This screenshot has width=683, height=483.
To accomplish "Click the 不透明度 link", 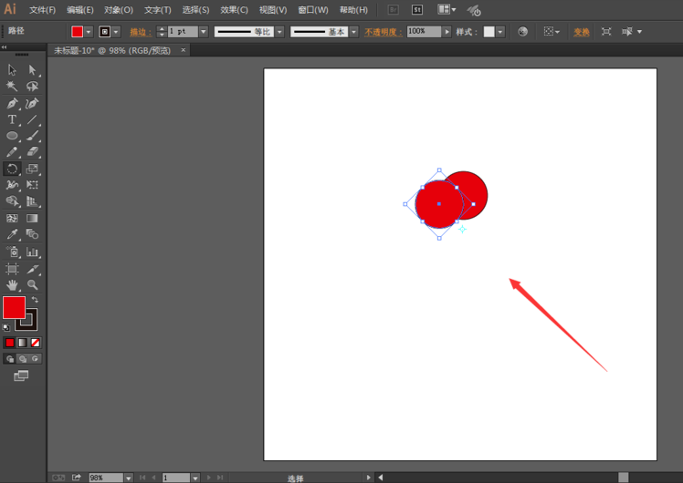I will 384,32.
